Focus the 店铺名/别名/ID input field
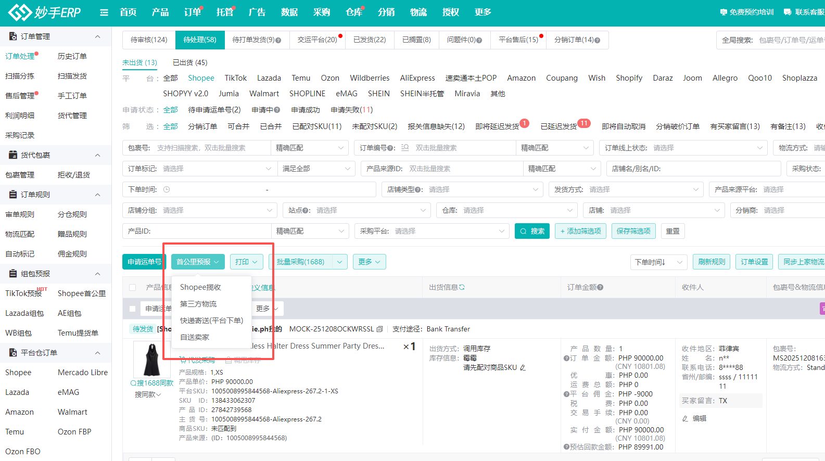 693,169
